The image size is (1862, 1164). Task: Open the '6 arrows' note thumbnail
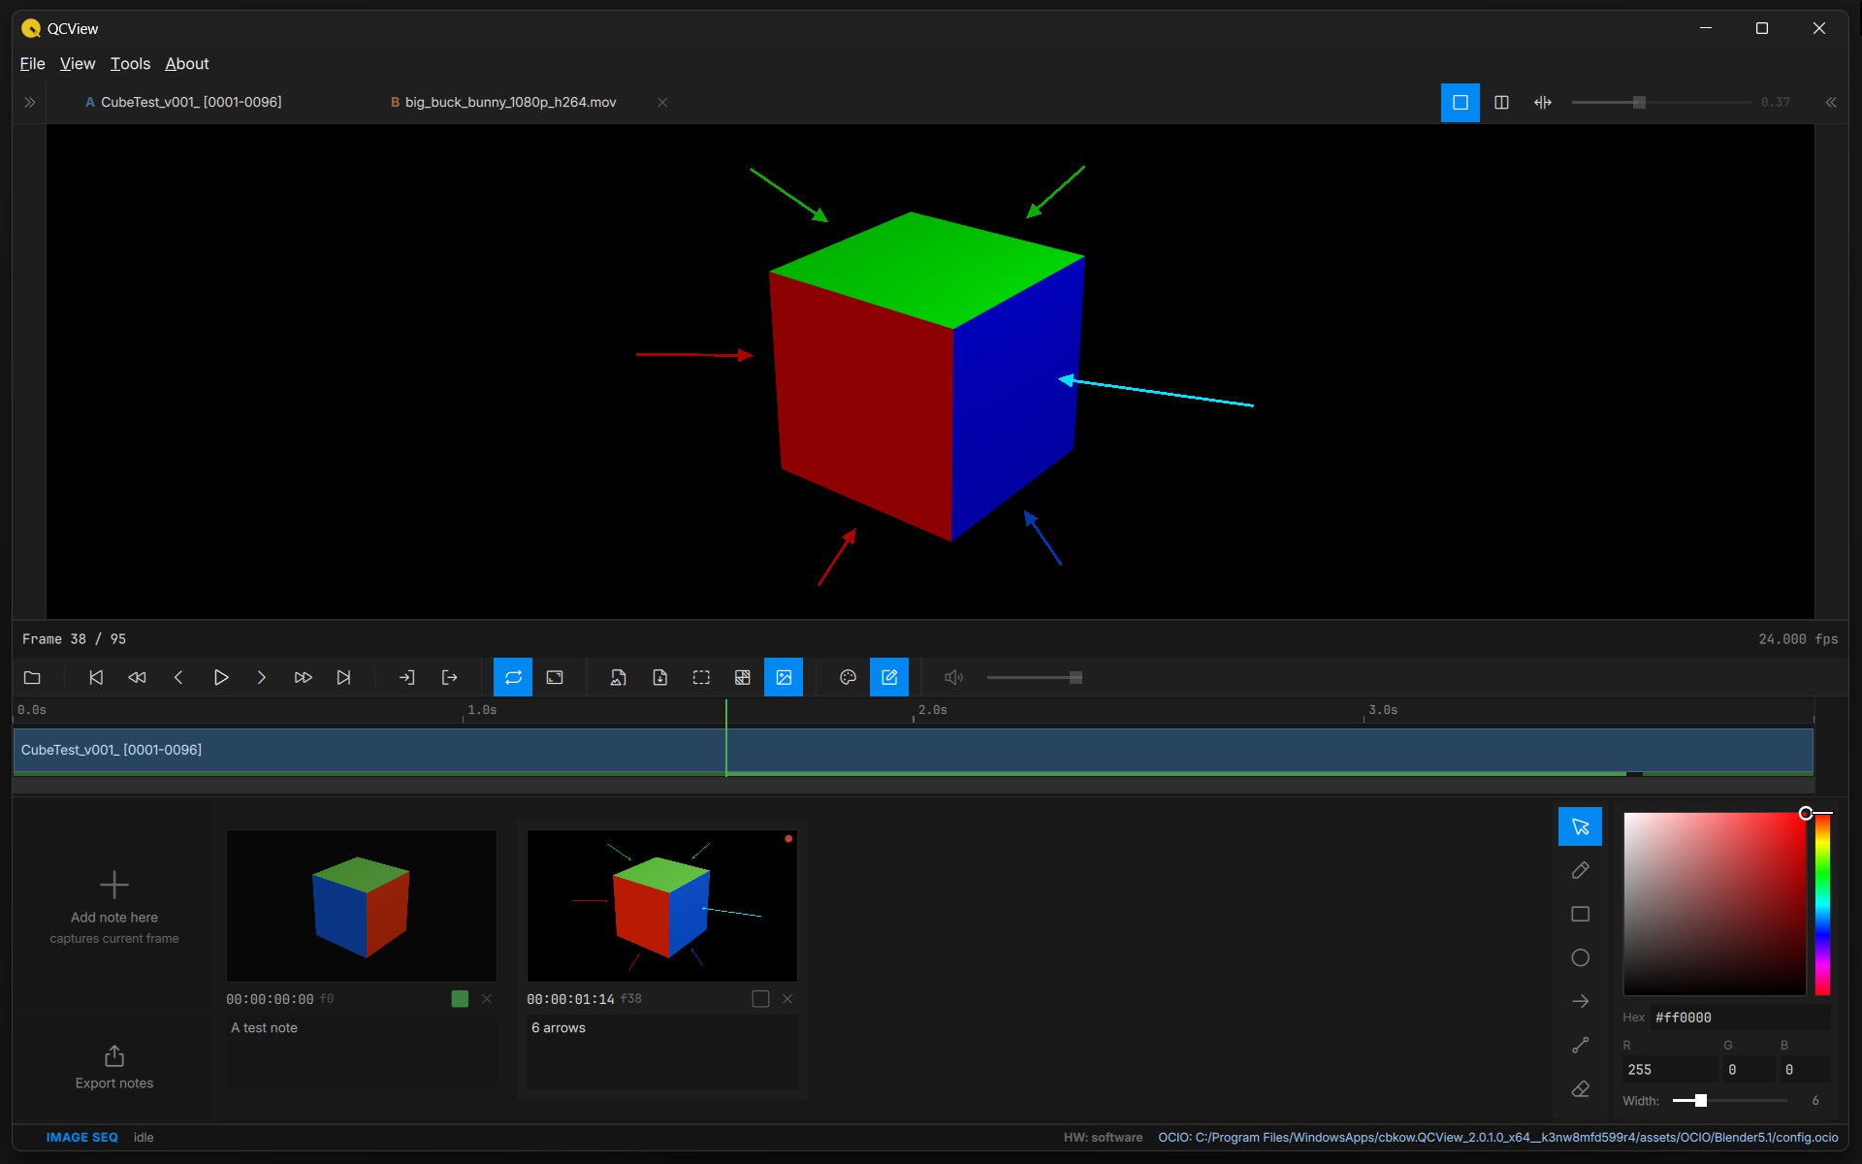(x=662, y=905)
